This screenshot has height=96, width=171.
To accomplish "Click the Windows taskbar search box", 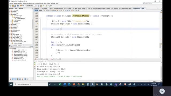I will pyautogui.click(x=31, y=84).
